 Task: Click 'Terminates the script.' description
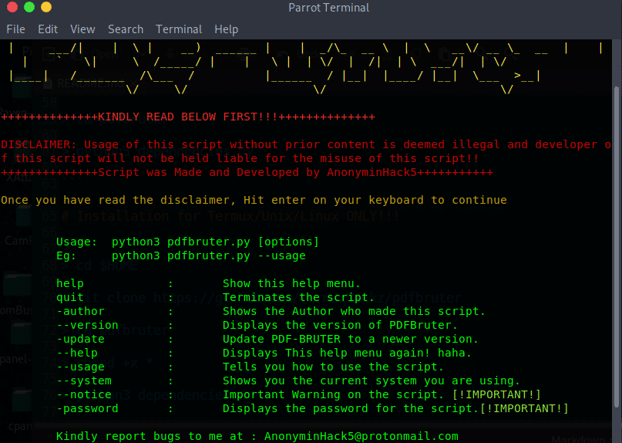tap(298, 298)
